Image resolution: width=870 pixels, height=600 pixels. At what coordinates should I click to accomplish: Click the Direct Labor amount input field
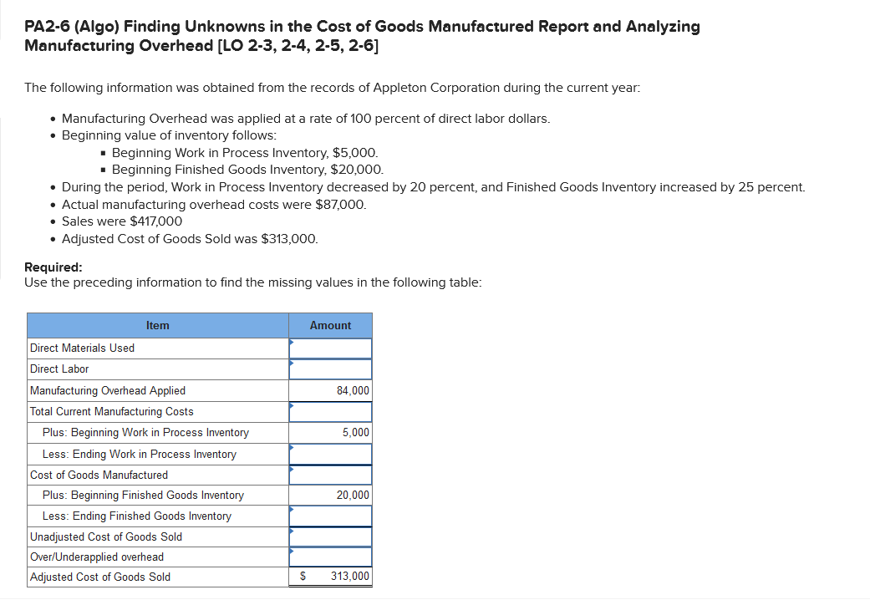click(330, 369)
